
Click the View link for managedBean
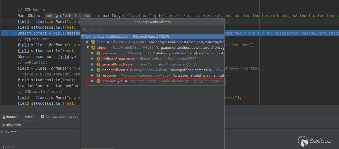point(219,70)
